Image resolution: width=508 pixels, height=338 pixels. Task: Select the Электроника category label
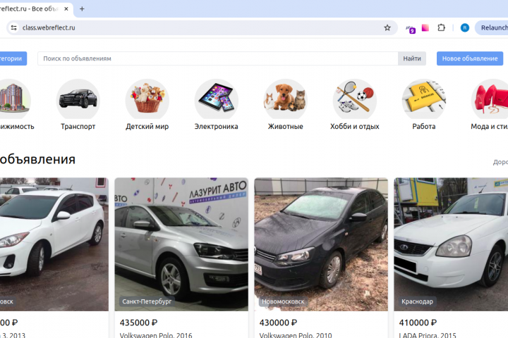tap(216, 127)
